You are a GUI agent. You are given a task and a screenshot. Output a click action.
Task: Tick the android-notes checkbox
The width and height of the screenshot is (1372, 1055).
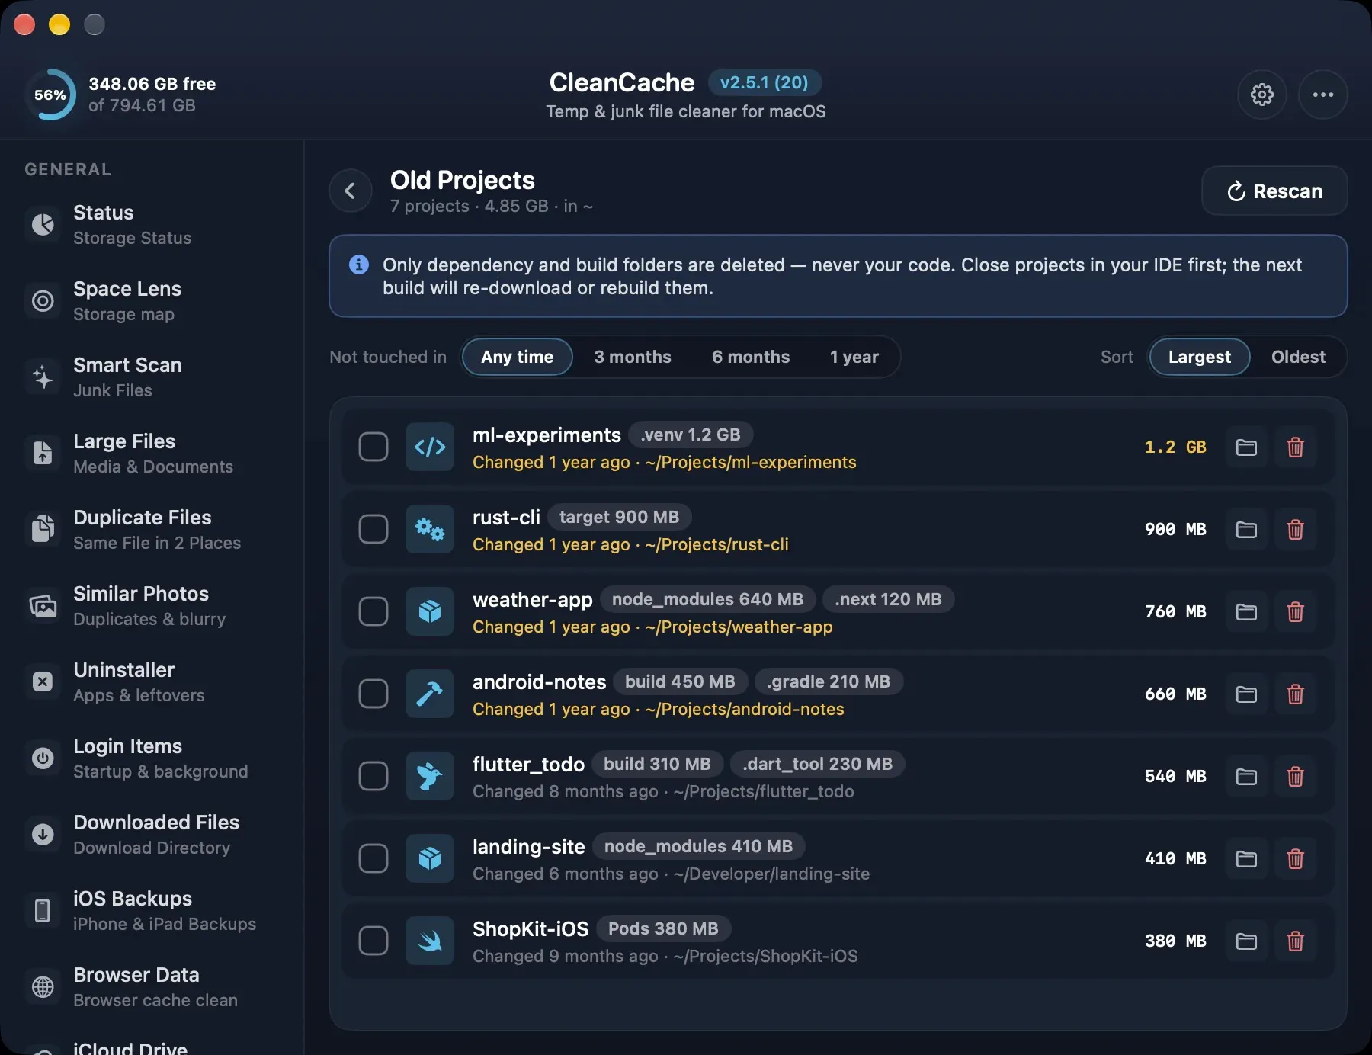click(x=373, y=694)
